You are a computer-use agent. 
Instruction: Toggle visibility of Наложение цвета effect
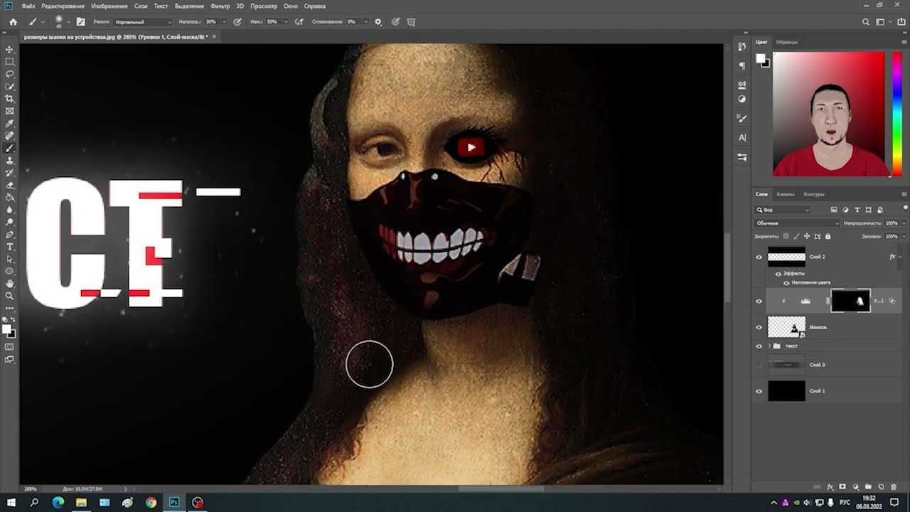(786, 282)
